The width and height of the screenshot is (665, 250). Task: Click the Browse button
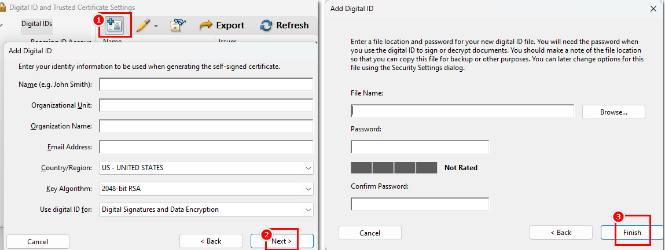click(613, 112)
